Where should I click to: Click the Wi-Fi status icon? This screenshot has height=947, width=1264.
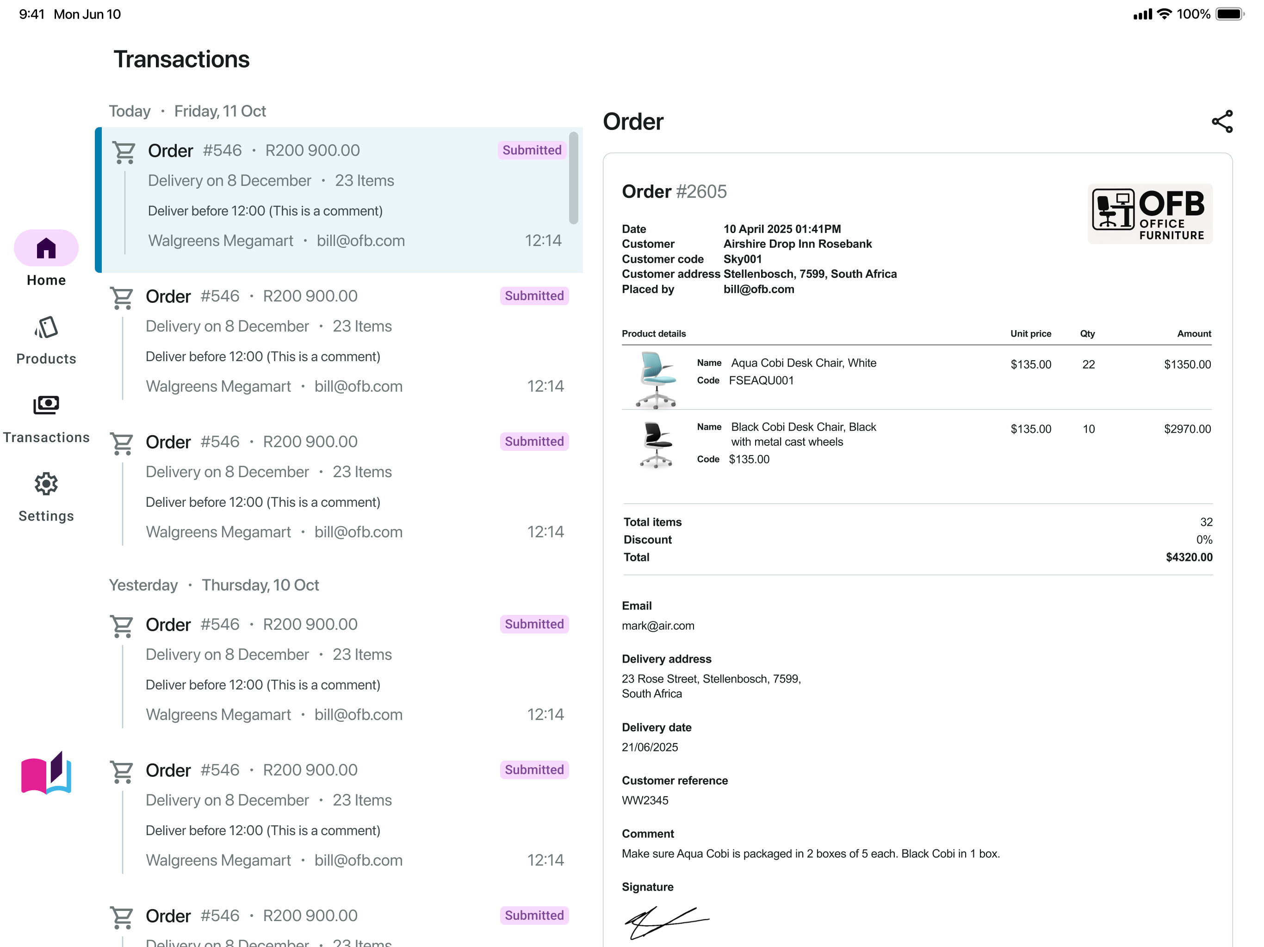tap(1164, 14)
